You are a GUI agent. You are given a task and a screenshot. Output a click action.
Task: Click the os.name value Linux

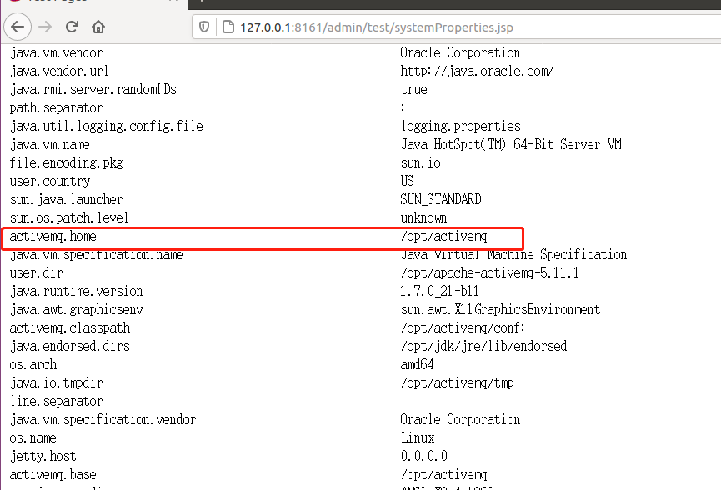(x=418, y=438)
